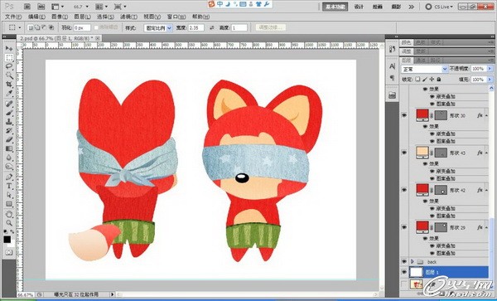This screenshot has width=497, height=301.
Task: Select the Rectangle shape tool
Action: click(9, 204)
